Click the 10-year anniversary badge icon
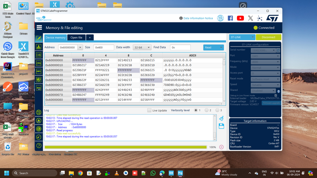The image size is (317, 178). pos(220,18)
